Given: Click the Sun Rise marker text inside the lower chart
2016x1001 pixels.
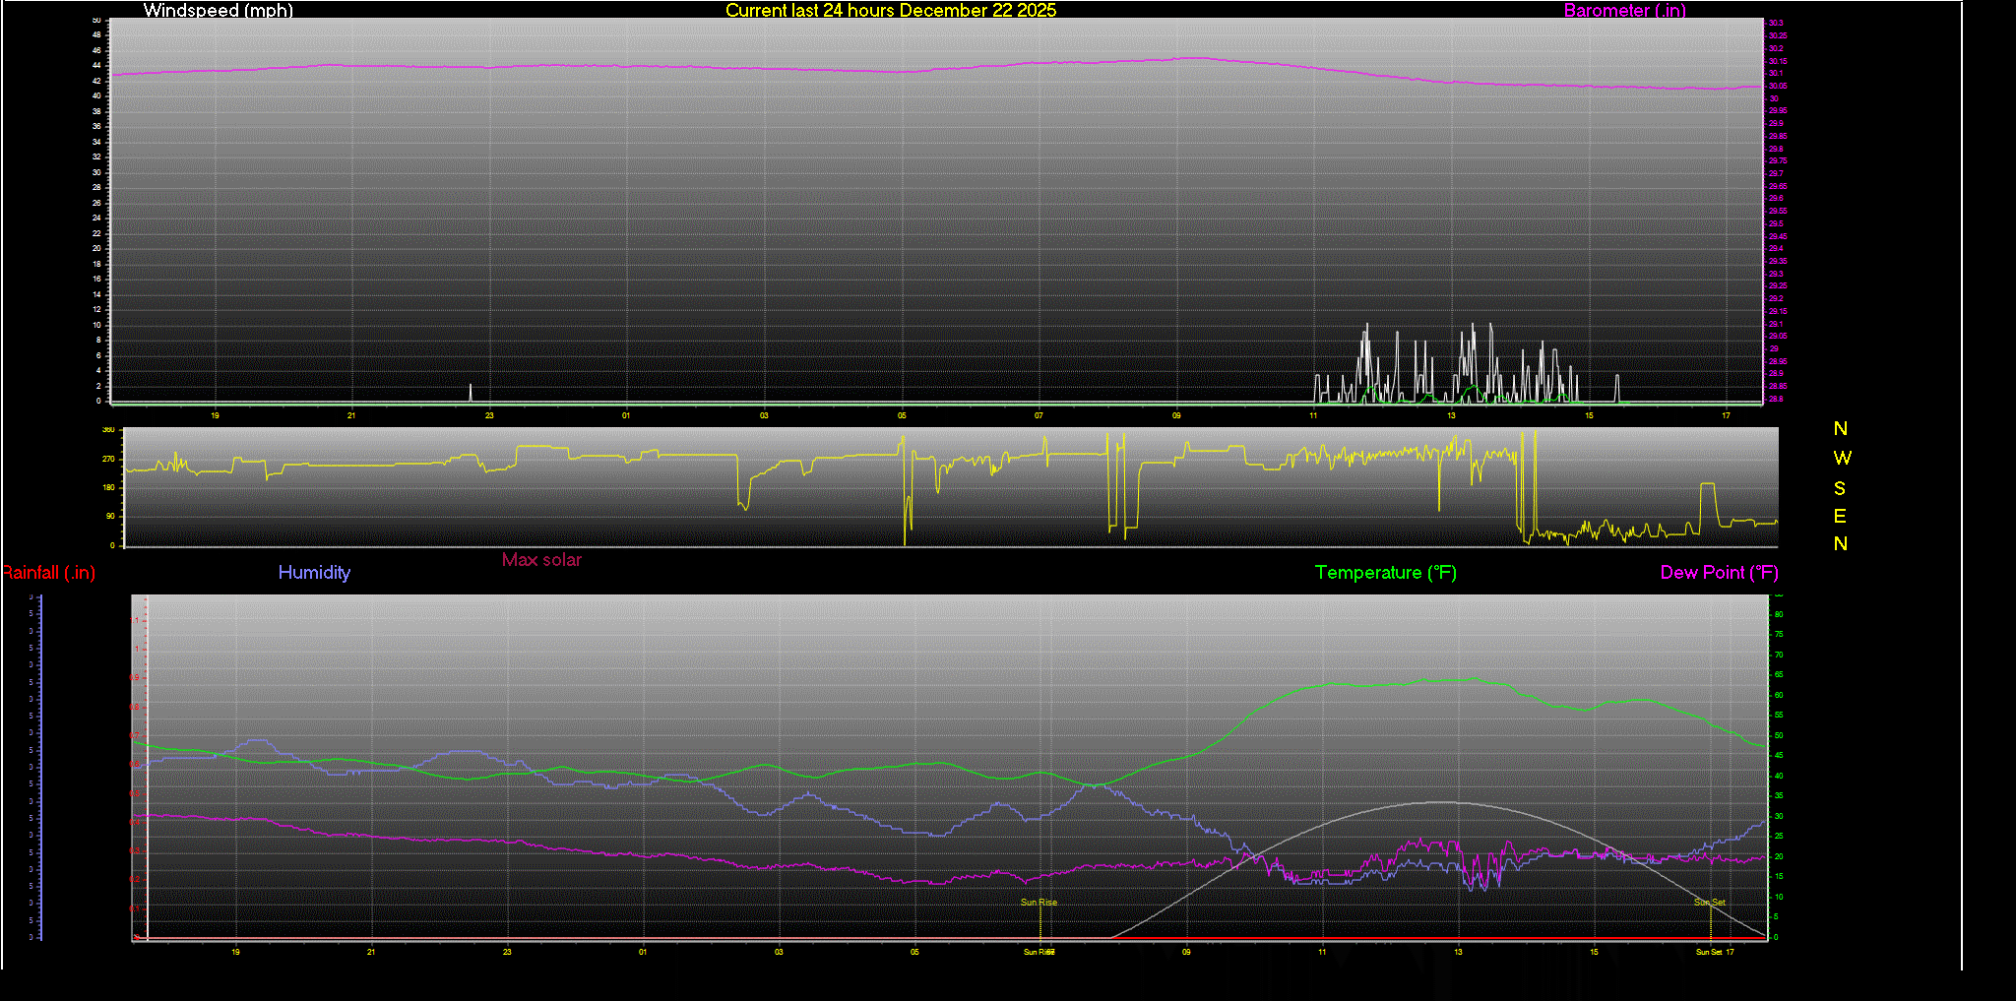Looking at the screenshot, I should tap(1039, 903).
